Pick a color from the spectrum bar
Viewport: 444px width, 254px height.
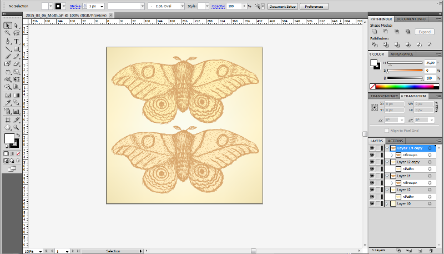click(405, 87)
